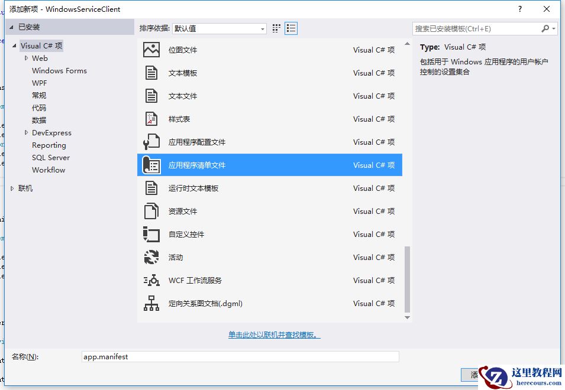Viewport: 565px width, 390px height.
Task: Collapse the Visual C# 项 node
Action: point(14,45)
